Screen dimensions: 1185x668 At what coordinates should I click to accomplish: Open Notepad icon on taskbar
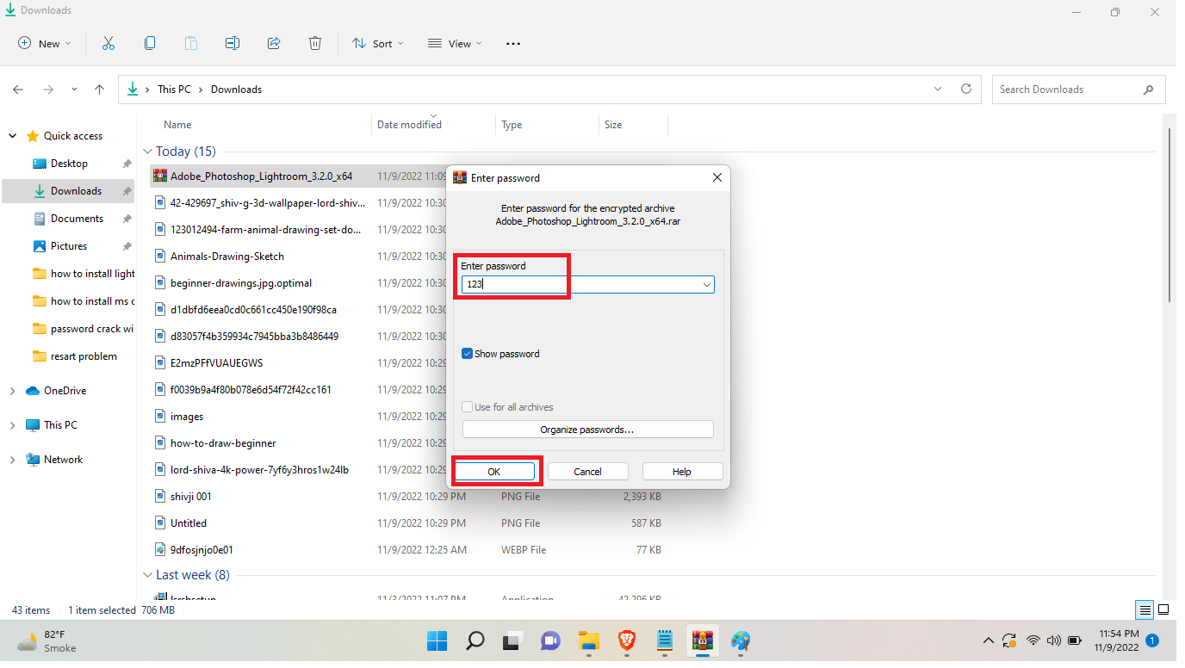click(x=665, y=640)
